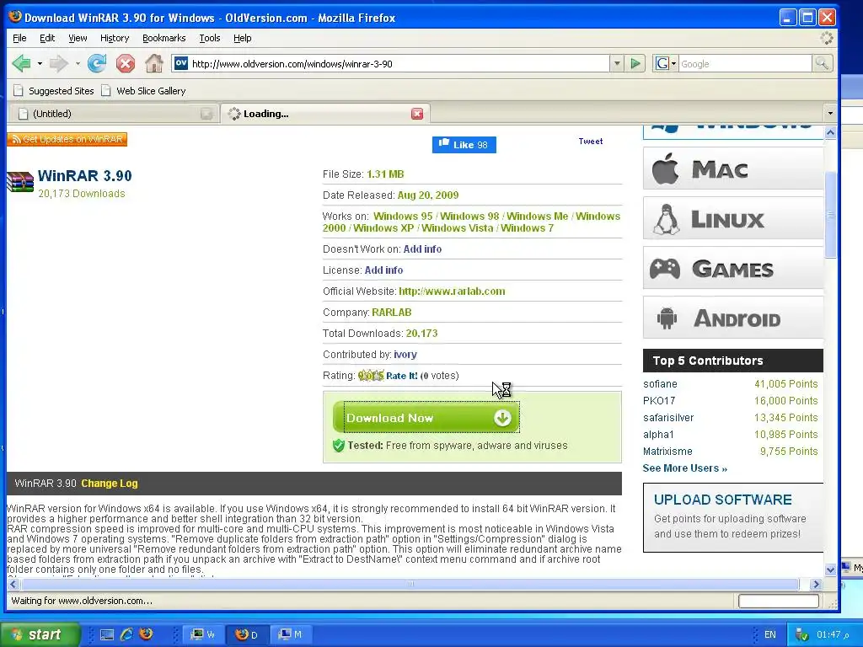Viewport: 863px width, 647px height.
Task: Click the green Go arrow beside the address bar
Action: point(635,64)
